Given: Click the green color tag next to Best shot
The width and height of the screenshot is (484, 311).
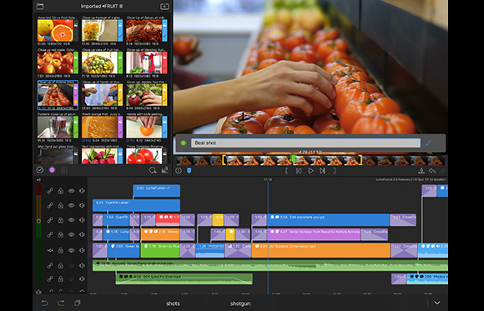Looking at the screenshot, I should [x=184, y=143].
